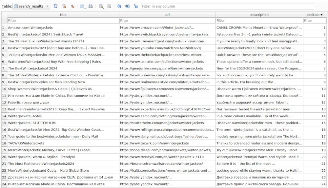Focus the url column filter box
The width and height of the screenshot is (328, 188).
coord(167,21)
